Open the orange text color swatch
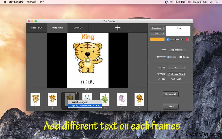222x139 pixels. 157,39
